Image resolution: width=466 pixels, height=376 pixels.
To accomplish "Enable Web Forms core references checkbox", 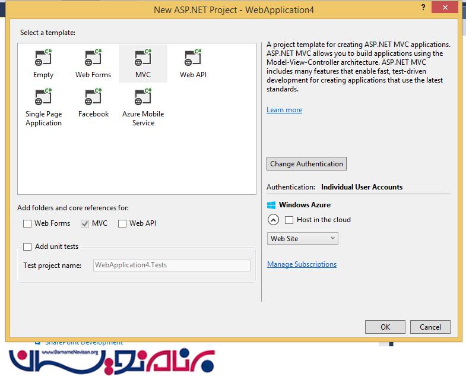I will coord(27,223).
